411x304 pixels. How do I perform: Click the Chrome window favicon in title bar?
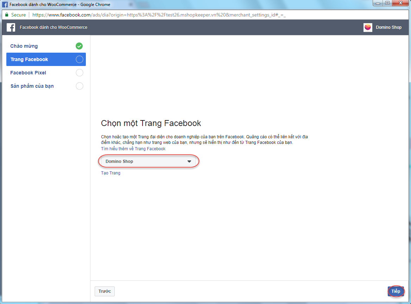tap(5, 5)
